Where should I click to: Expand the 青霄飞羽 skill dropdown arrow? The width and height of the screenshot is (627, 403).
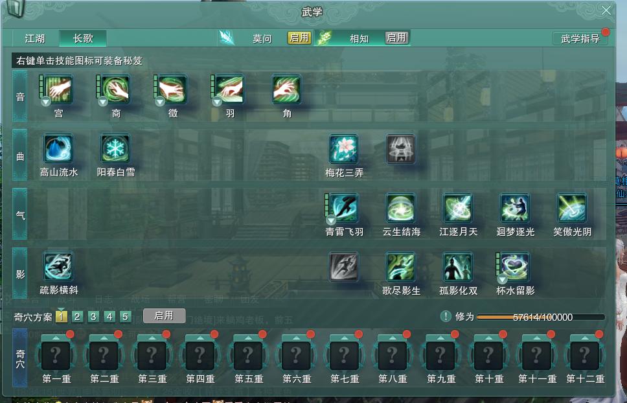[331, 220]
